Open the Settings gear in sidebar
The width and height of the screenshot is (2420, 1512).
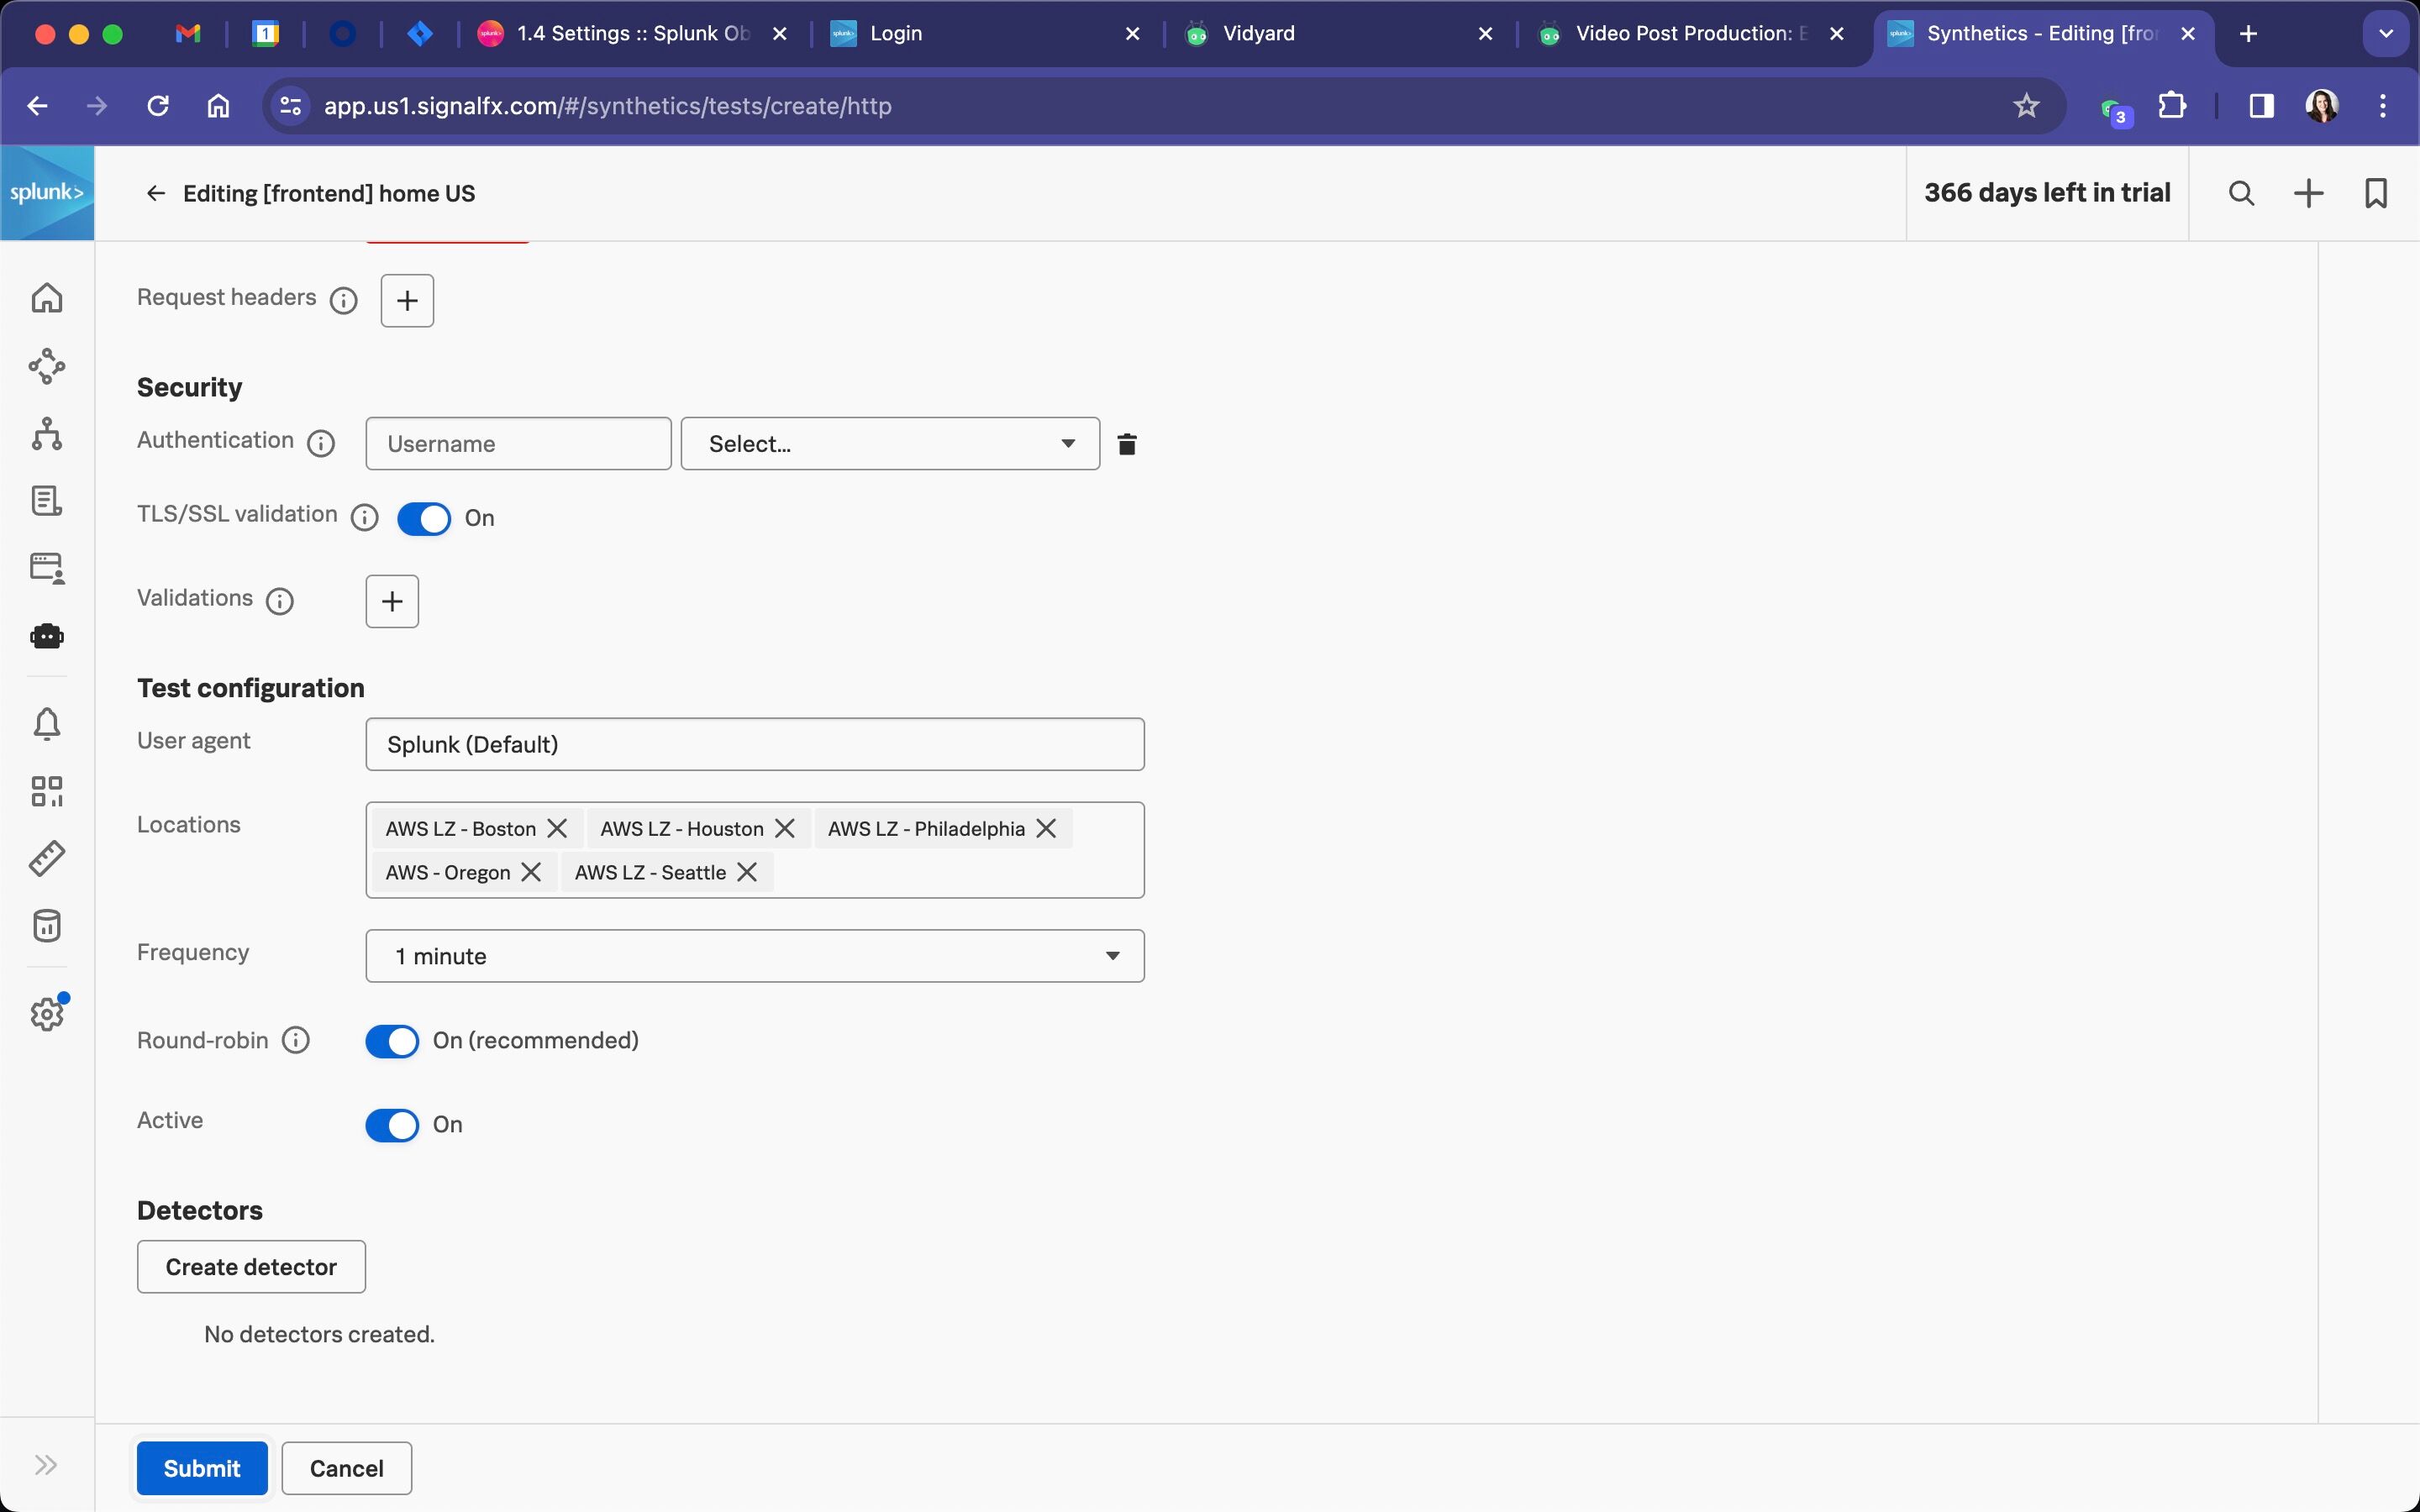click(x=47, y=1014)
